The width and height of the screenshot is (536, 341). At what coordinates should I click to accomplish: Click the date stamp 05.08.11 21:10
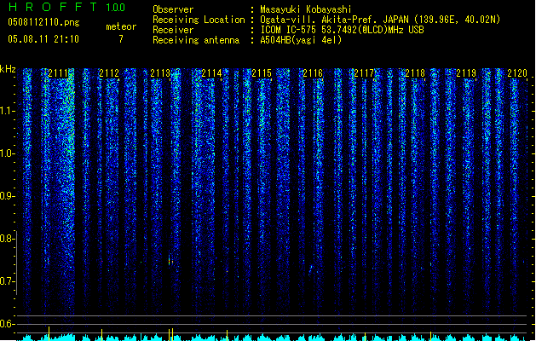(43, 39)
